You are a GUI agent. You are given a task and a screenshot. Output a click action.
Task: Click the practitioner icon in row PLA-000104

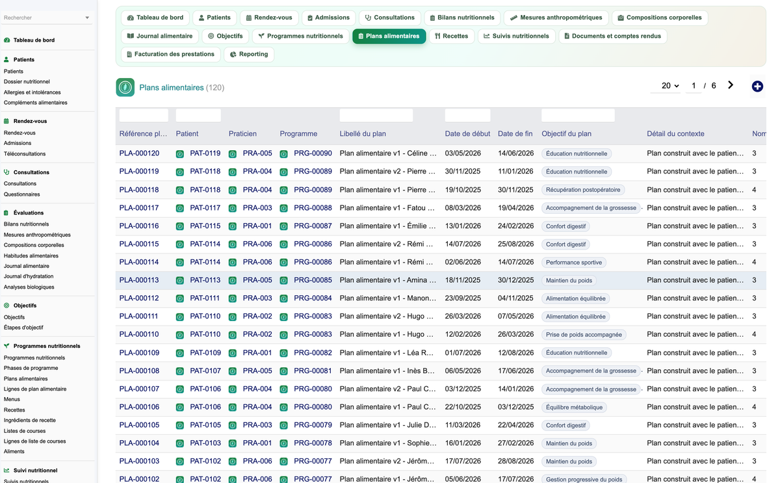click(x=233, y=443)
